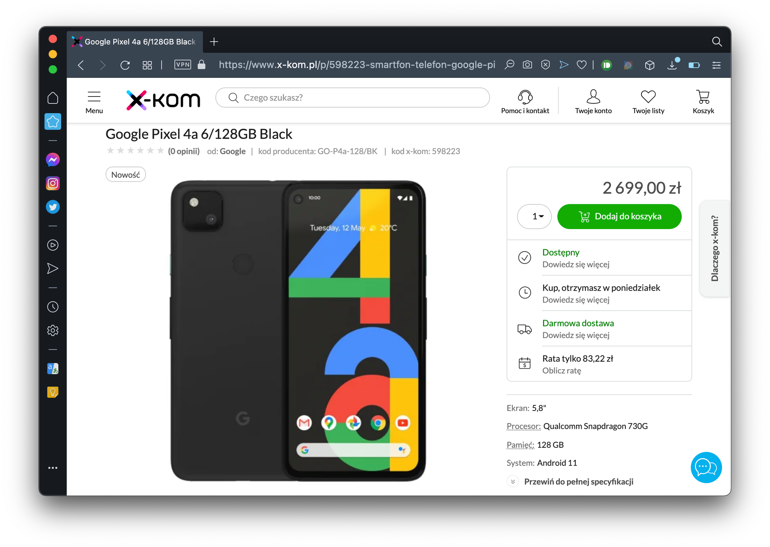Toggle the VPN badge

pos(183,65)
